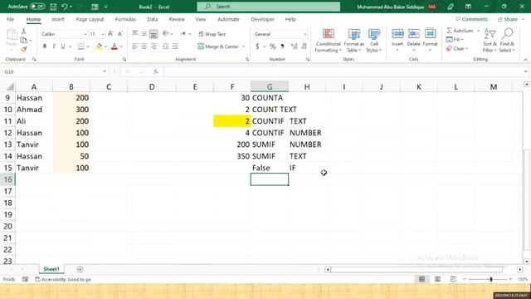This screenshot has width=531, height=299.
Task: Click the Save icon in title bar
Action: (53, 7)
